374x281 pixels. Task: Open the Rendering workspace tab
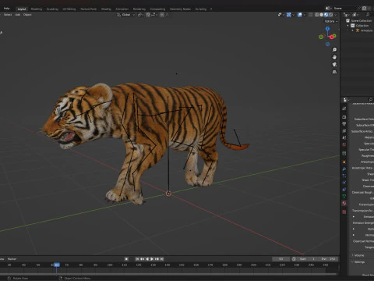tap(139, 9)
